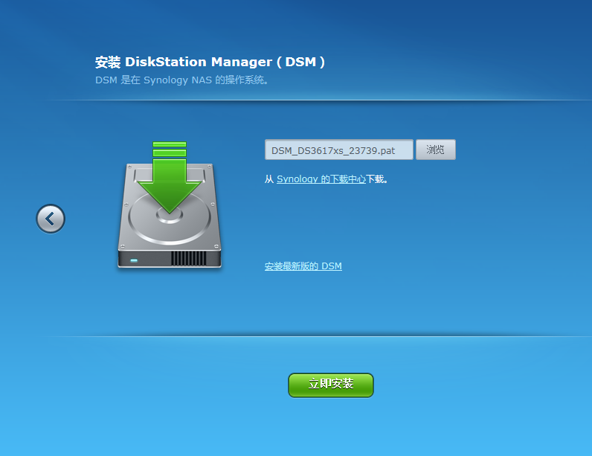Focus the DSM_DS3617xs_23739.pat file path field

pyautogui.click(x=339, y=150)
